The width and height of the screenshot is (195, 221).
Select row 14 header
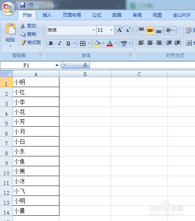[x=6, y=211]
